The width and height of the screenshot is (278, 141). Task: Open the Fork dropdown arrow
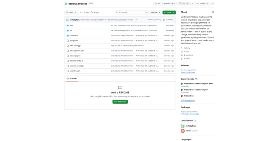[192, 3]
